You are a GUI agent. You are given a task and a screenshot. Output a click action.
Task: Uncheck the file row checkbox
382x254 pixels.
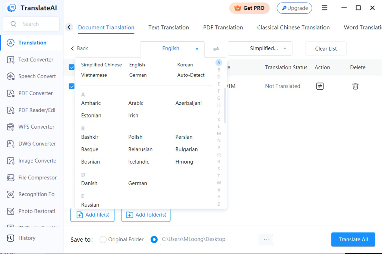(71, 86)
